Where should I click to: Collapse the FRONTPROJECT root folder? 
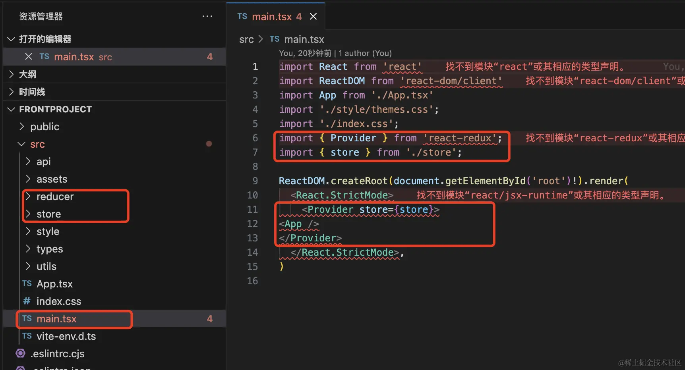11,109
